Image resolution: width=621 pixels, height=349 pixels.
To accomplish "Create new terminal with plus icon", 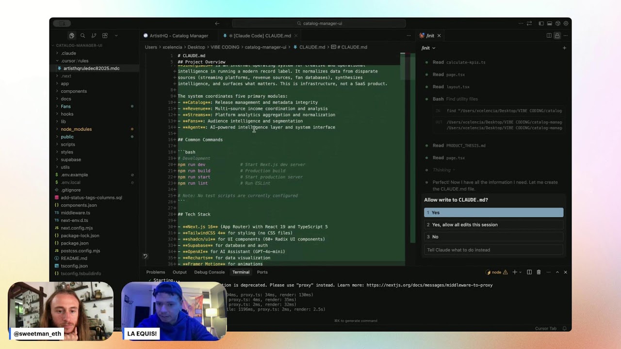I will point(515,272).
